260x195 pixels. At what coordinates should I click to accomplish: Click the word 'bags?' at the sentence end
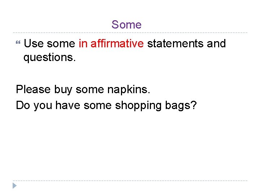181,105
